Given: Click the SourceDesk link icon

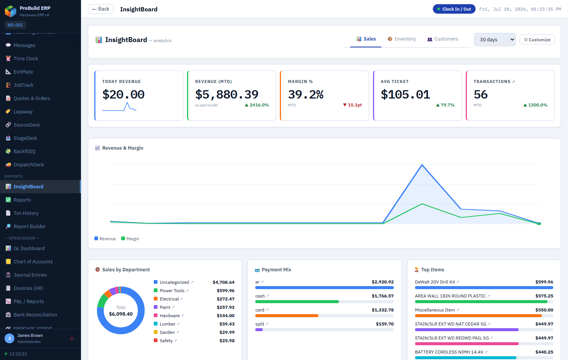Looking at the screenshot, I should pos(8,125).
